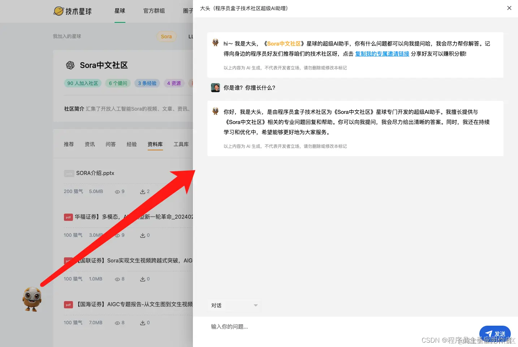Close the 大头 AI assistant panel
Screen dimensions: 518x347
click(x=509, y=8)
